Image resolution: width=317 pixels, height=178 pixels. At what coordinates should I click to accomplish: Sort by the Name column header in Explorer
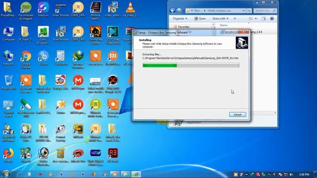click(x=223, y=25)
